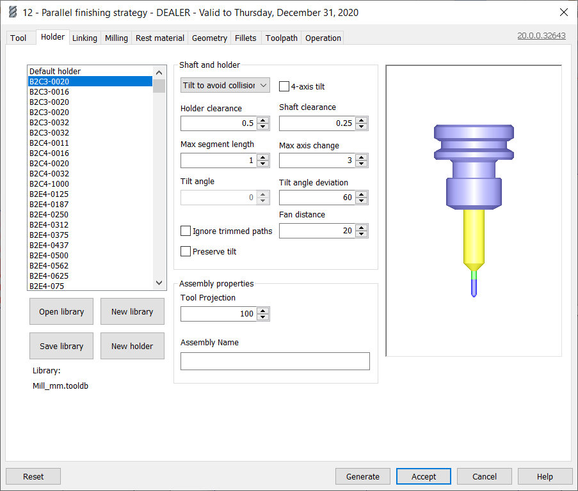This screenshot has width=578, height=491.
Task: Switch to the Milling tab
Action: pos(116,38)
